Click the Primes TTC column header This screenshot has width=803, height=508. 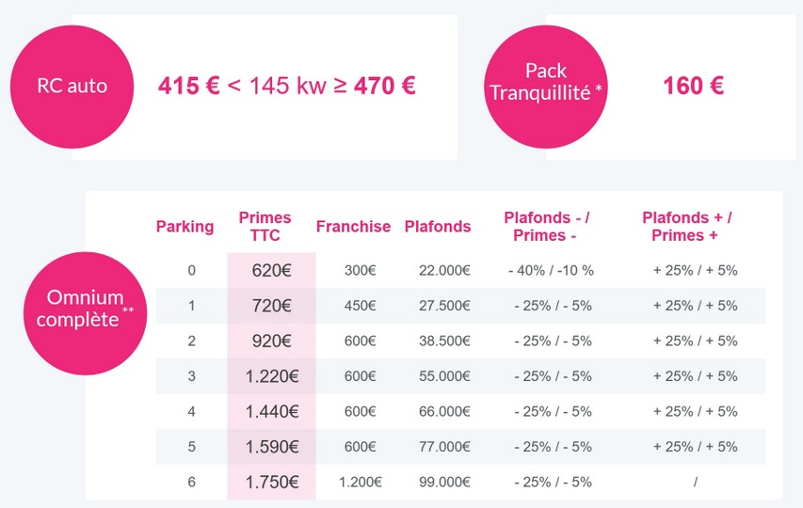tap(265, 227)
